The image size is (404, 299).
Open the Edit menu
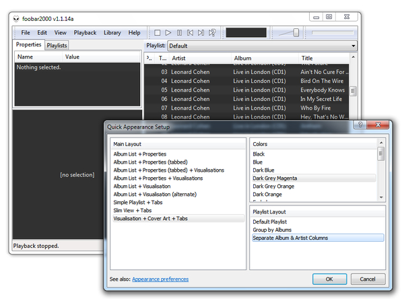(42, 33)
